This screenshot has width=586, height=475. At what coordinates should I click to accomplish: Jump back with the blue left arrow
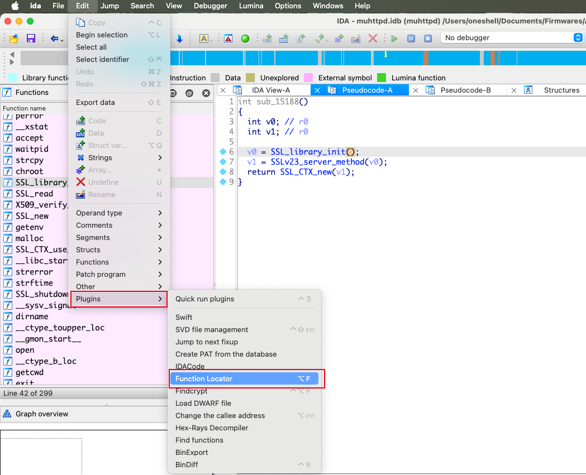(55, 38)
